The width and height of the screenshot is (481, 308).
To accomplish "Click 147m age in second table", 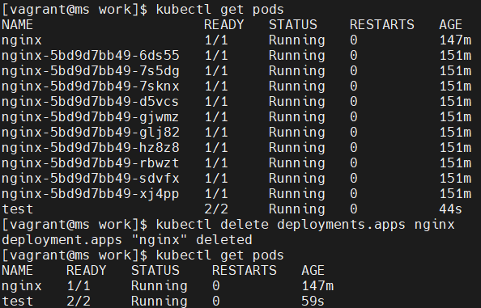I will [x=317, y=286].
